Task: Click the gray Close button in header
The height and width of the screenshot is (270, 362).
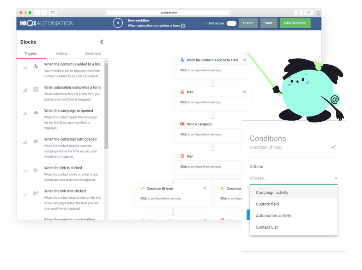Action: [248, 23]
